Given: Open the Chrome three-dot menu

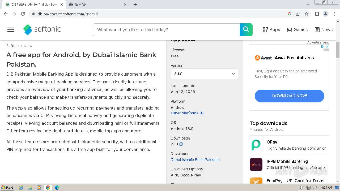Looking at the screenshot, I should tap(334, 14).
